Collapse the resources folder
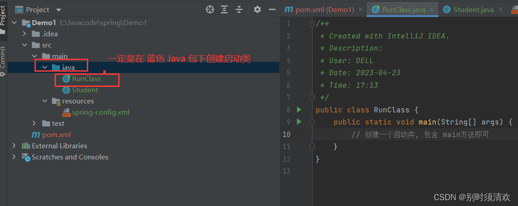Image resolution: width=518 pixels, height=206 pixels. pyautogui.click(x=45, y=101)
